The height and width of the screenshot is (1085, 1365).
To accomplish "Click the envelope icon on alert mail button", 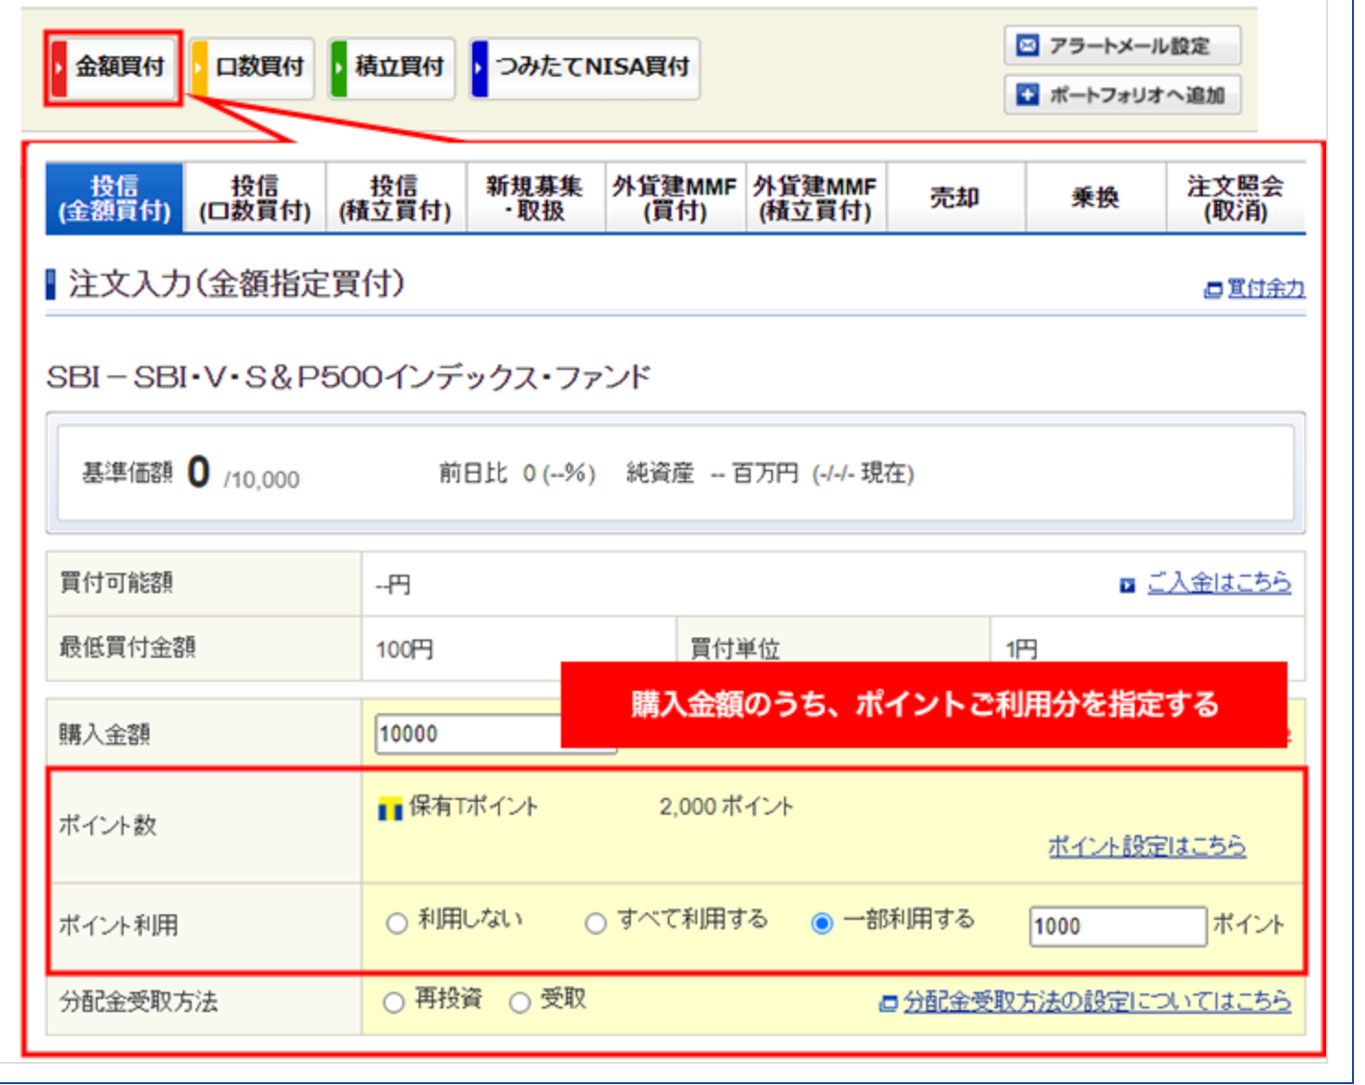I will (1027, 45).
